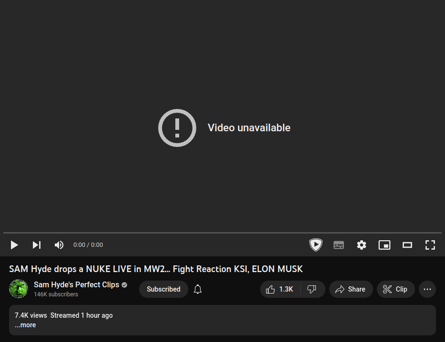Click the green channel avatar
This screenshot has width=445, height=342.
[19, 289]
